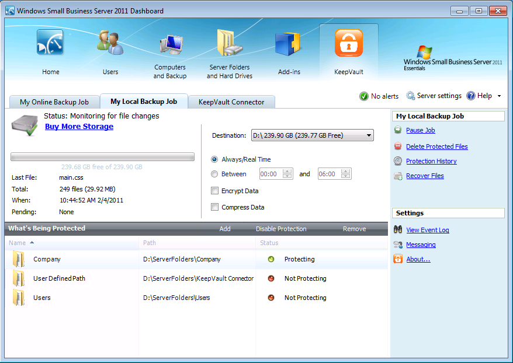
Task: Click the Messaging icon
Action: 398,245
